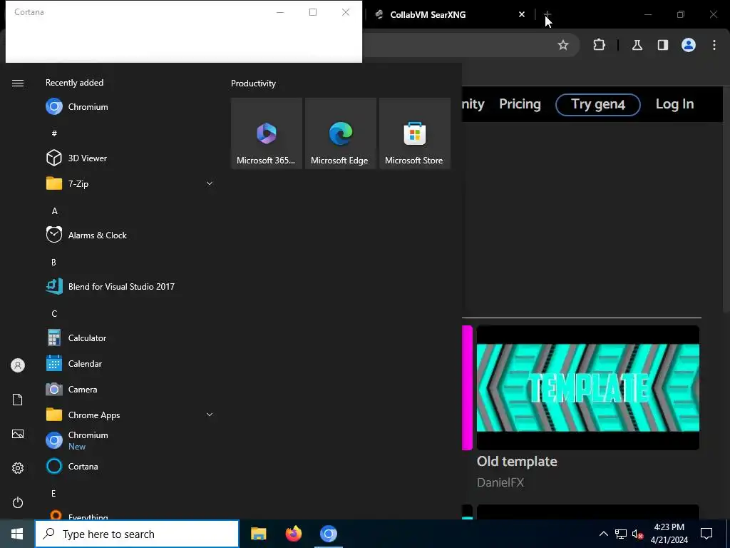Minimize the Cortana window
Viewport: 730px width, 548px height.
coord(280,12)
